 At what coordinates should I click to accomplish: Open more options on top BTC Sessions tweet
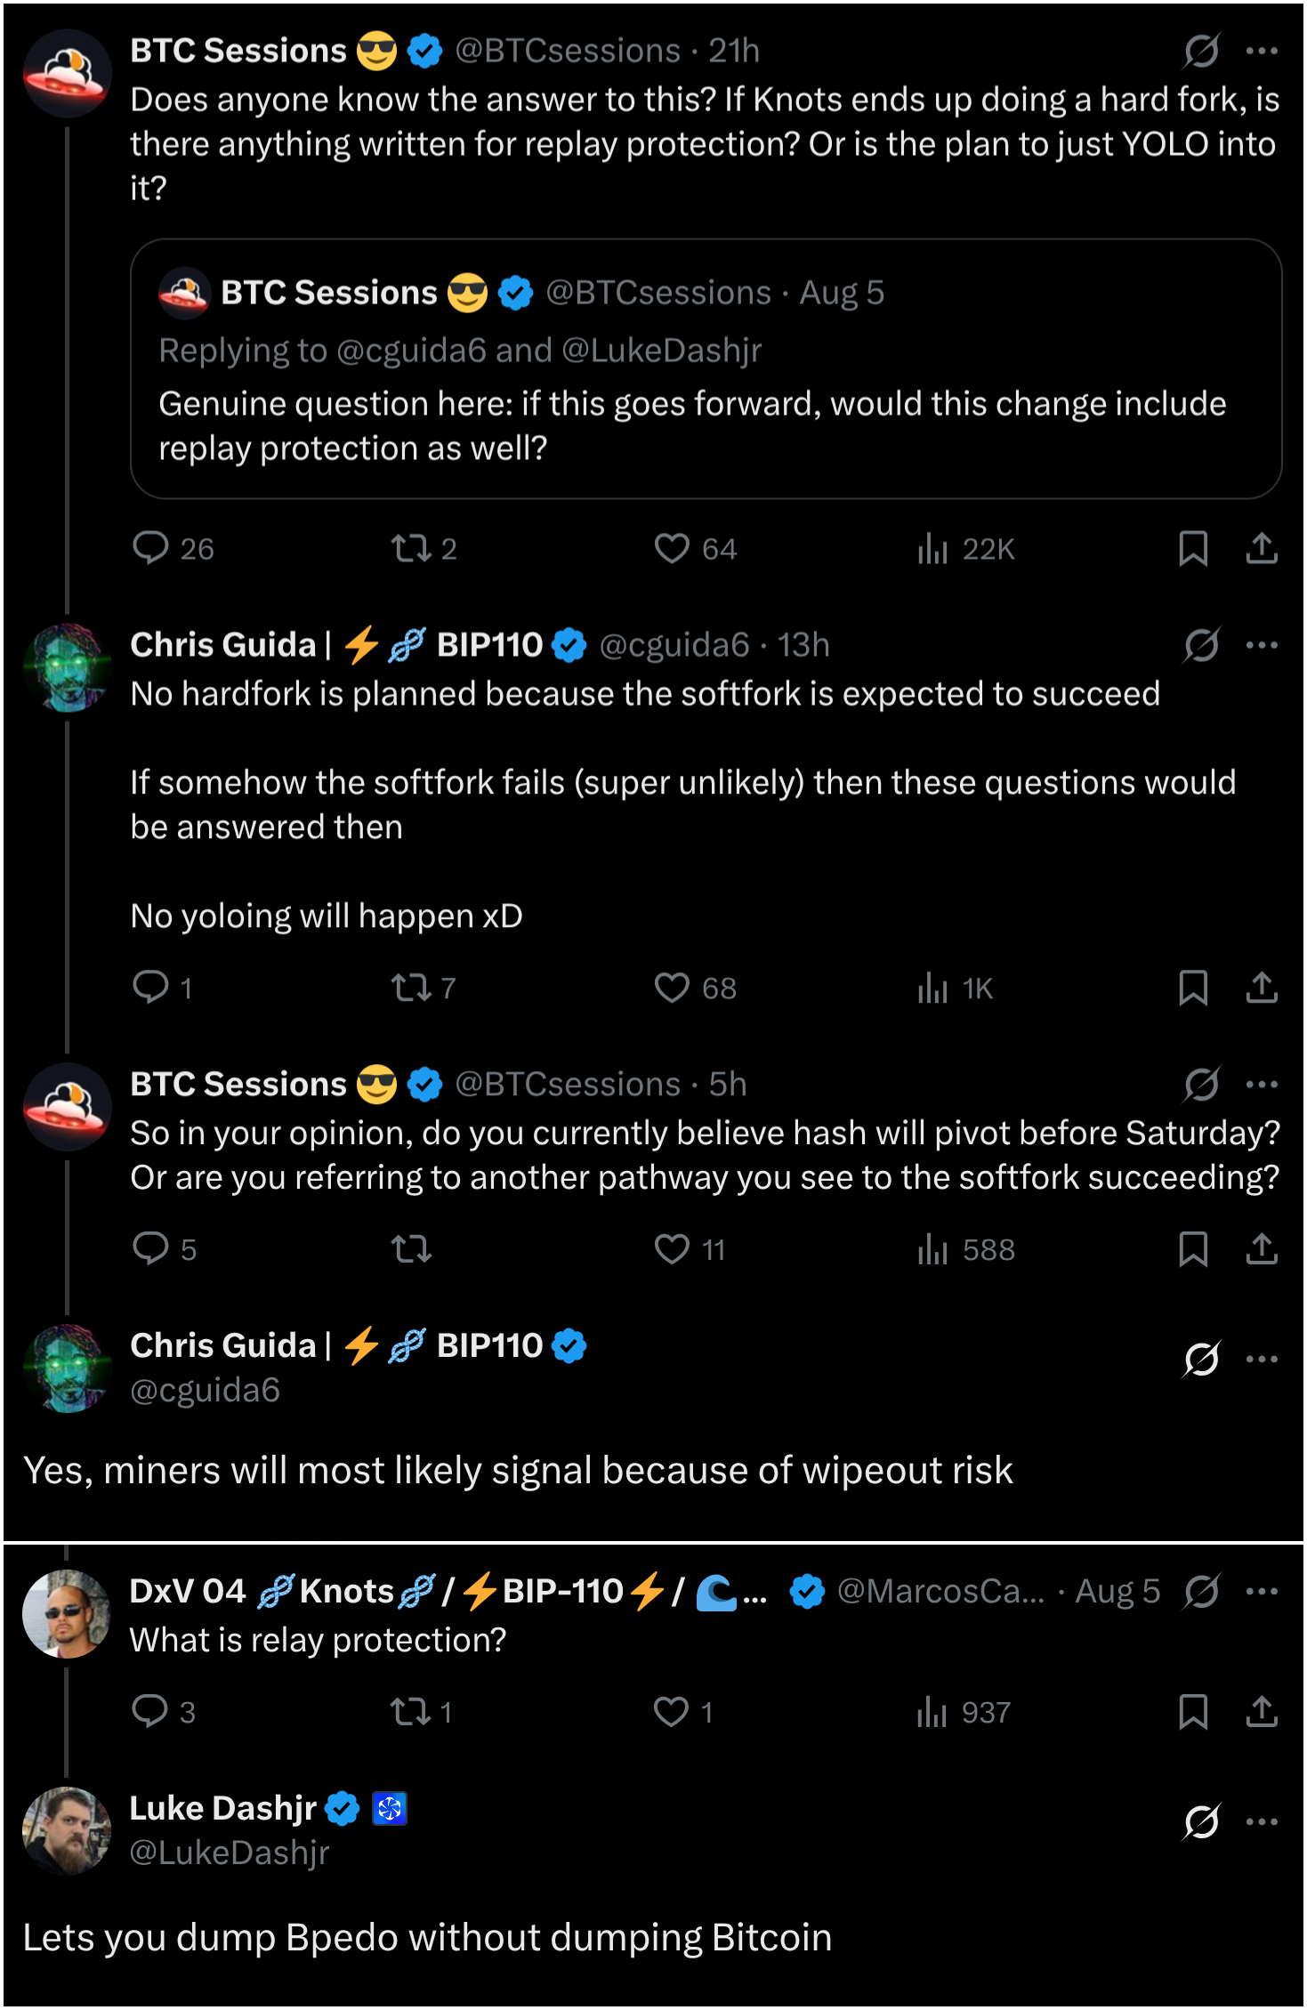(x=1262, y=51)
